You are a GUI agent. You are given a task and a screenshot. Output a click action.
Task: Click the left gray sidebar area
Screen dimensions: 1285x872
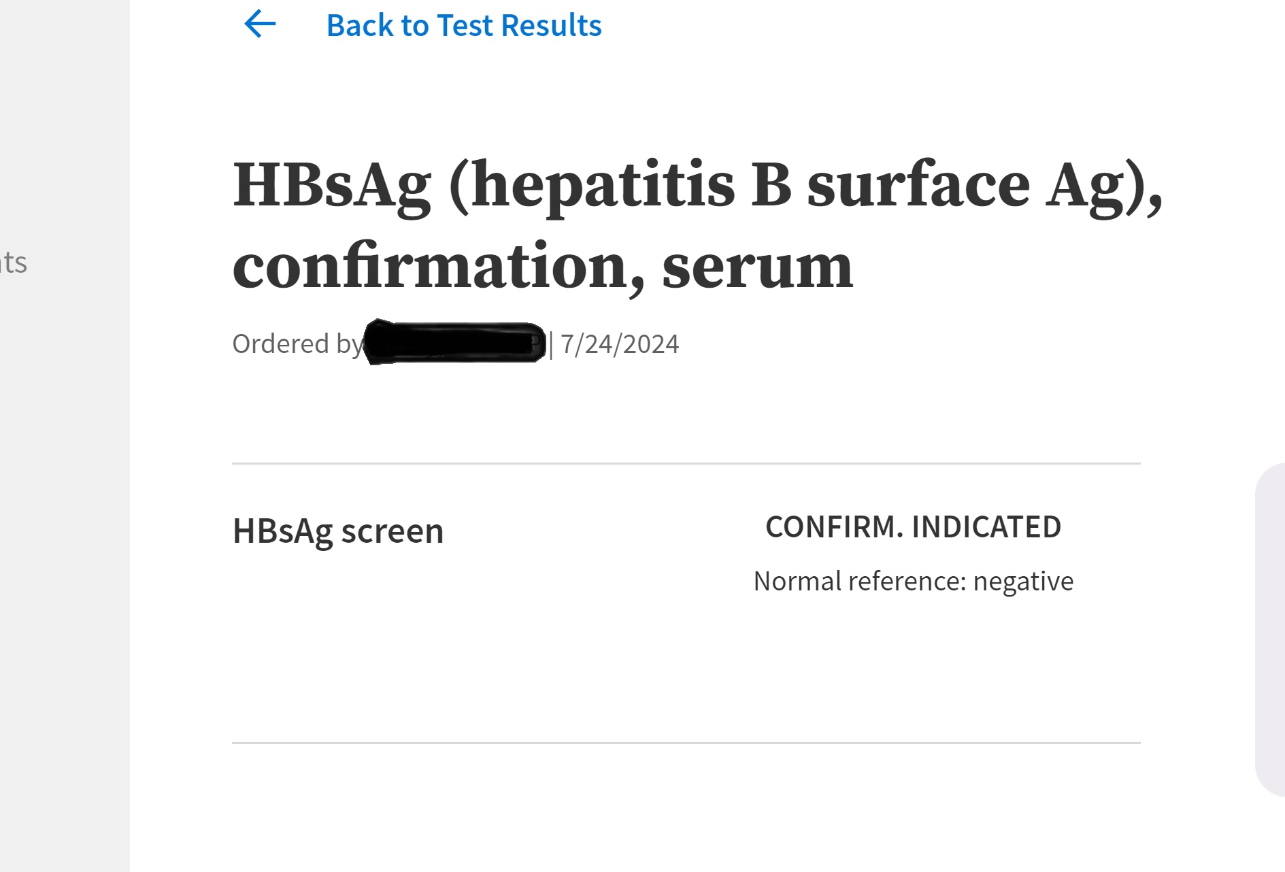click(65, 544)
